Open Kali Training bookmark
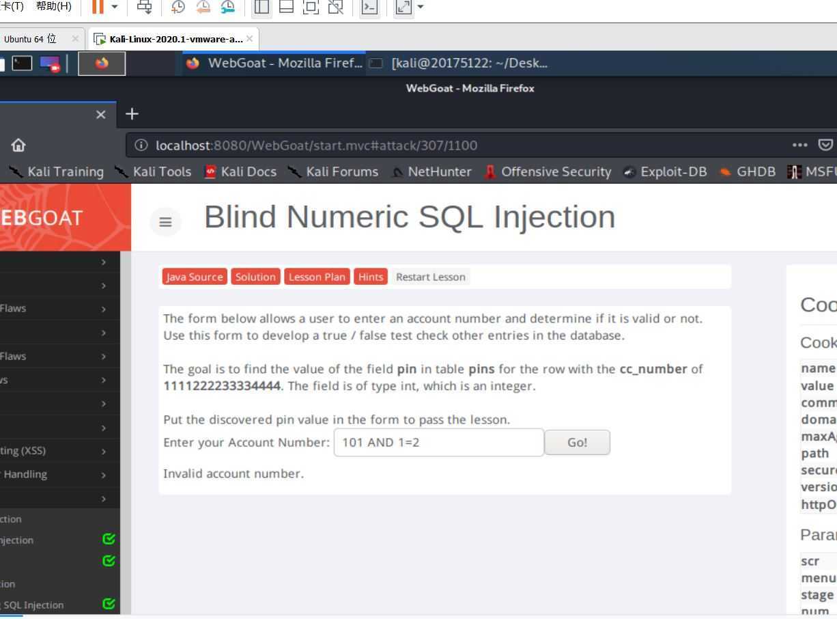The height and width of the screenshot is (619, 837). pyautogui.click(x=56, y=171)
